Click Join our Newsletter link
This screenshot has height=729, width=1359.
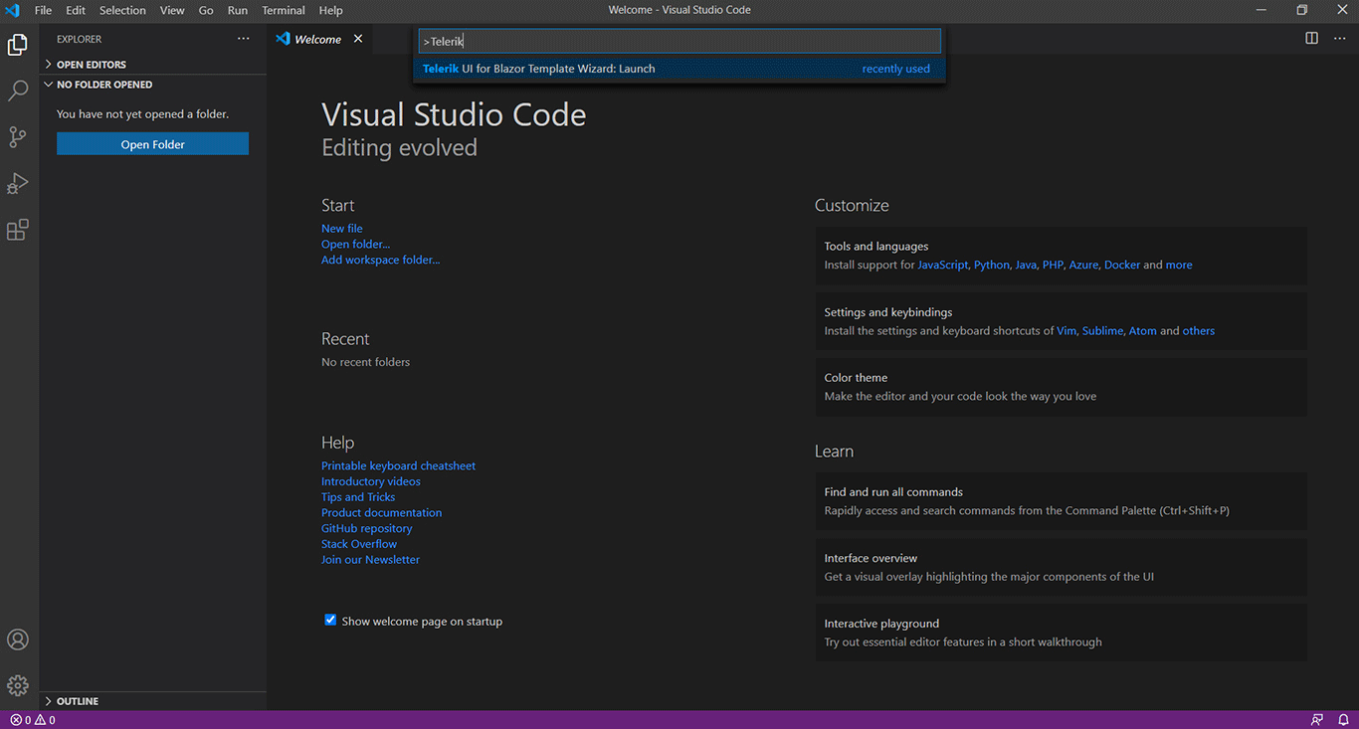click(370, 560)
